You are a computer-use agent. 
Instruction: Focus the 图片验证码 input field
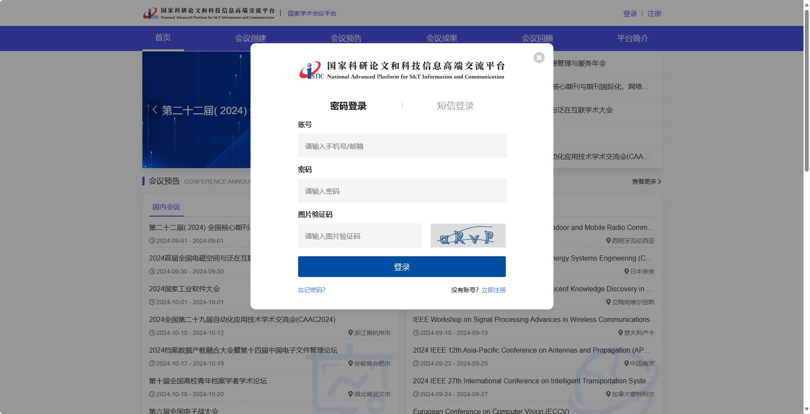(360, 236)
